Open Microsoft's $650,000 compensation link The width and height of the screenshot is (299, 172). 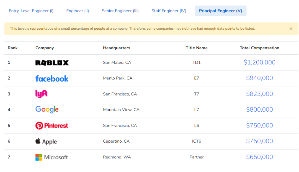(x=259, y=157)
